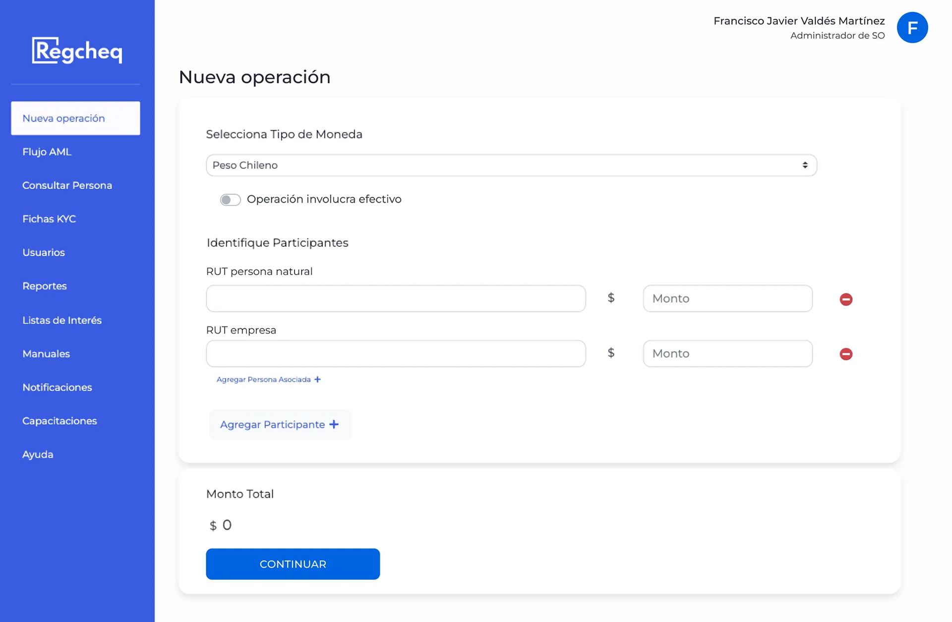Go to Consultar Persona menu item
This screenshot has width=952, height=622.
(67, 185)
